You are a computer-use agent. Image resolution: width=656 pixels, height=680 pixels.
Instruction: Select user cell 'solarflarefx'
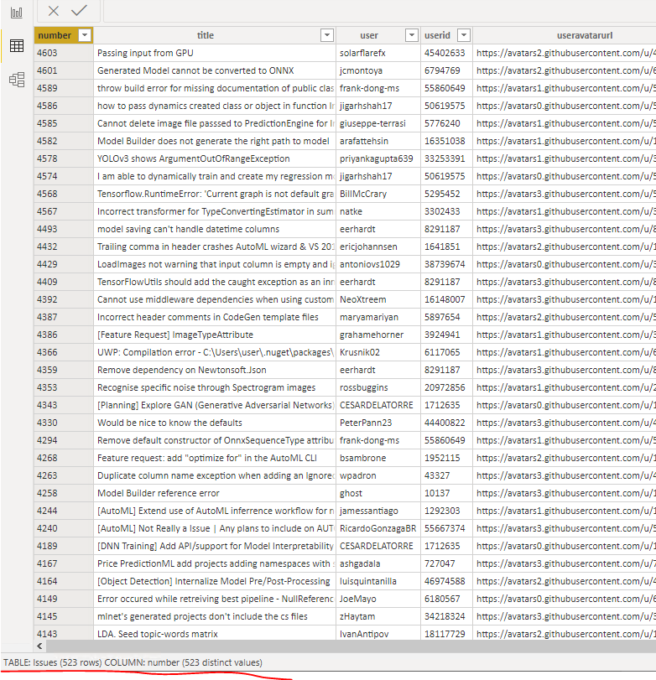point(377,53)
